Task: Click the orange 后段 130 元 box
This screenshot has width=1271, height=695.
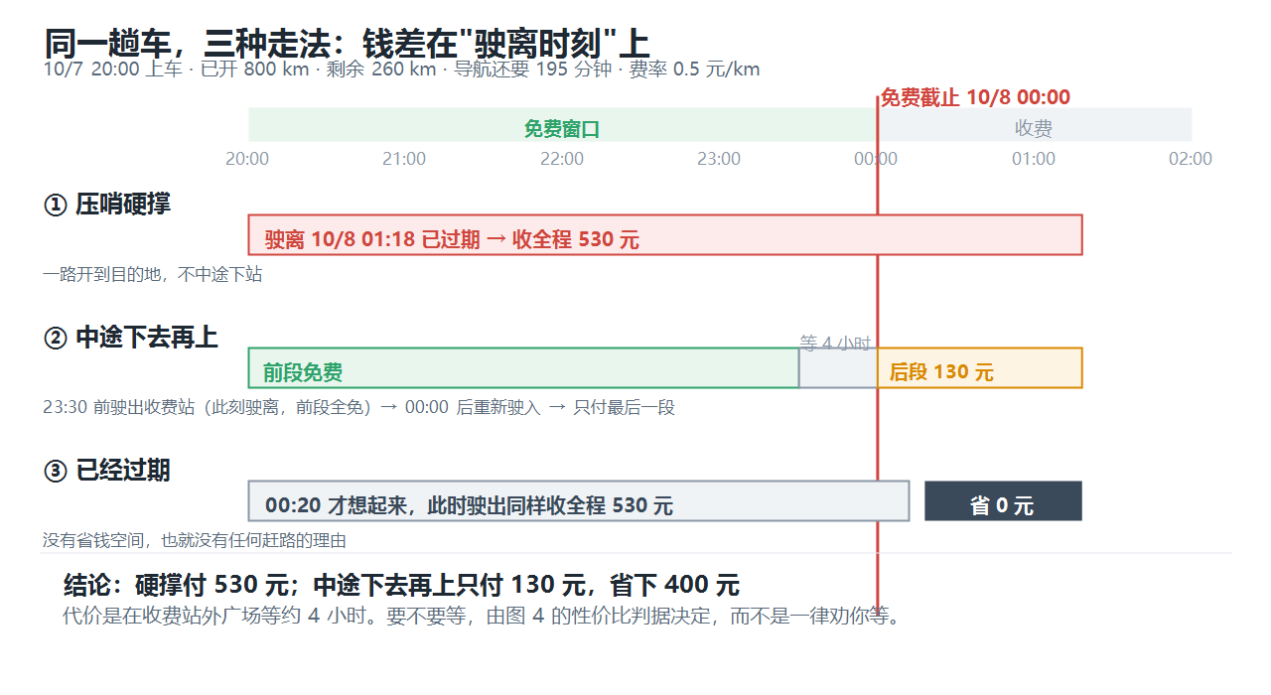Action: pos(980,367)
